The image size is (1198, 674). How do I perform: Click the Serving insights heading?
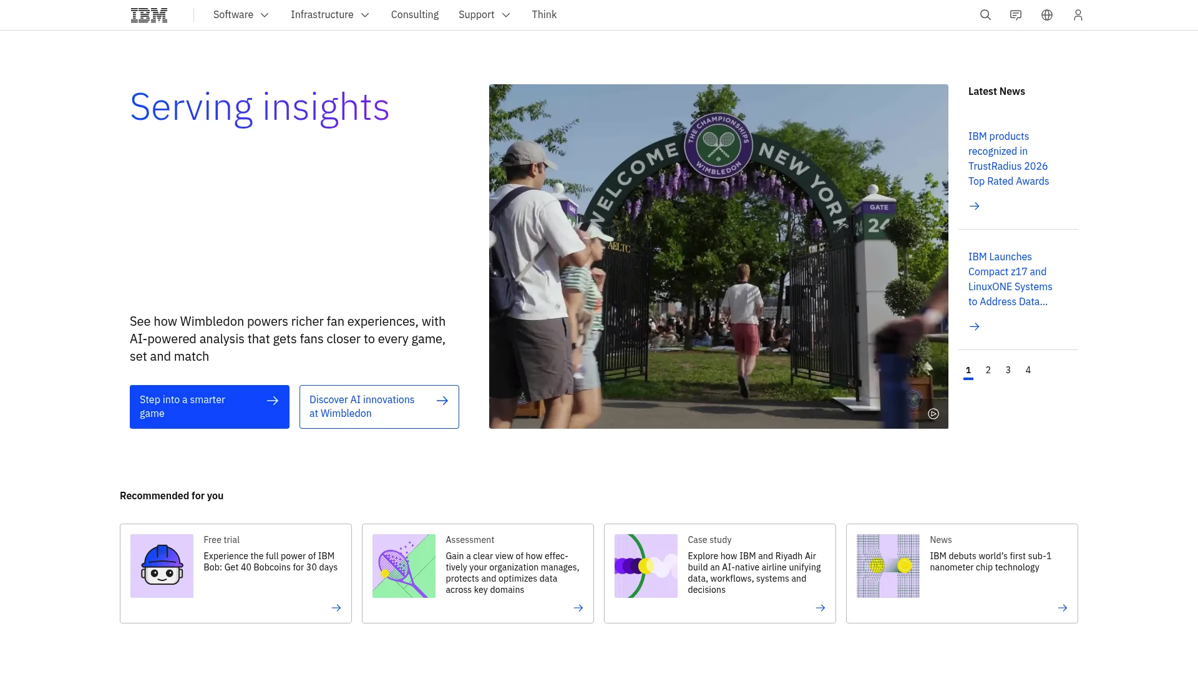point(260,107)
